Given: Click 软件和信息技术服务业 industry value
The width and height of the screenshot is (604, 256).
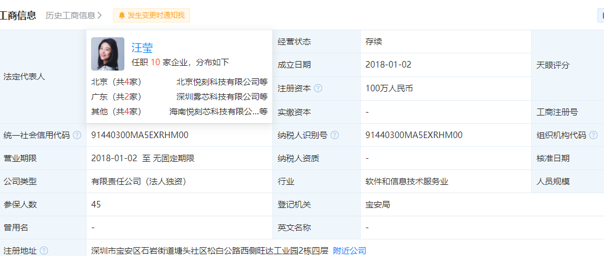Looking at the screenshot, I should point(407,181).
